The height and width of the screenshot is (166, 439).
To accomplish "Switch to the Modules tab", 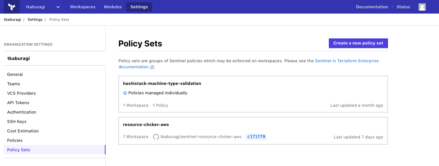I will 113,7.
